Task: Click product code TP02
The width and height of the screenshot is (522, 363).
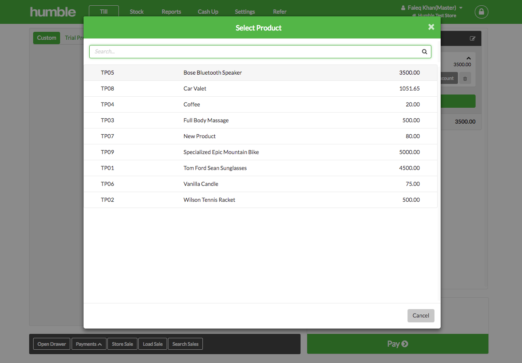Action: point(107,200)
